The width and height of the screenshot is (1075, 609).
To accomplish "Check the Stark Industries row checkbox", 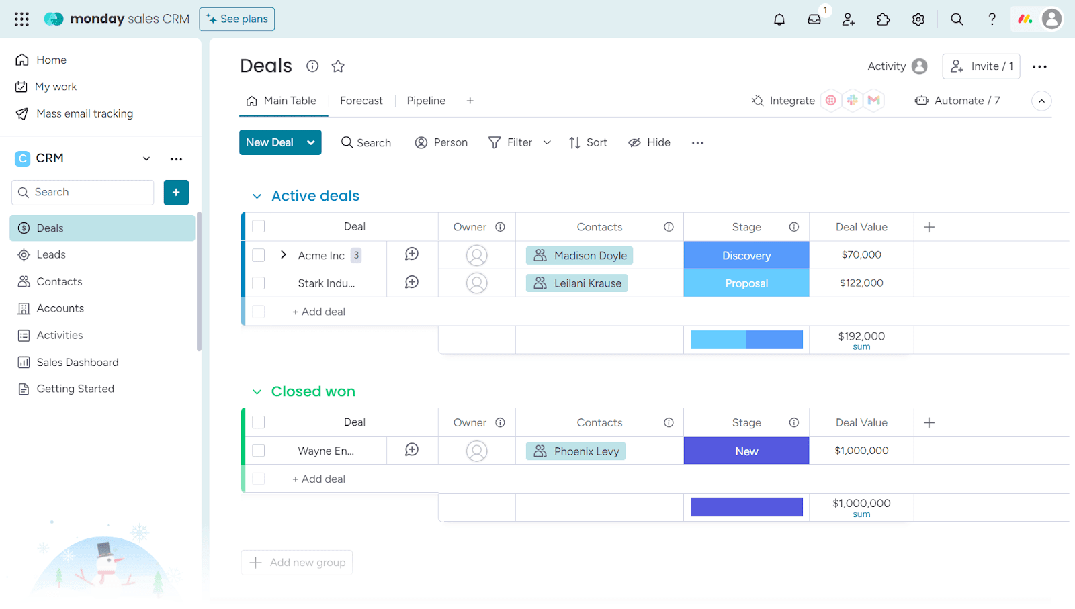I will (258, 283).
